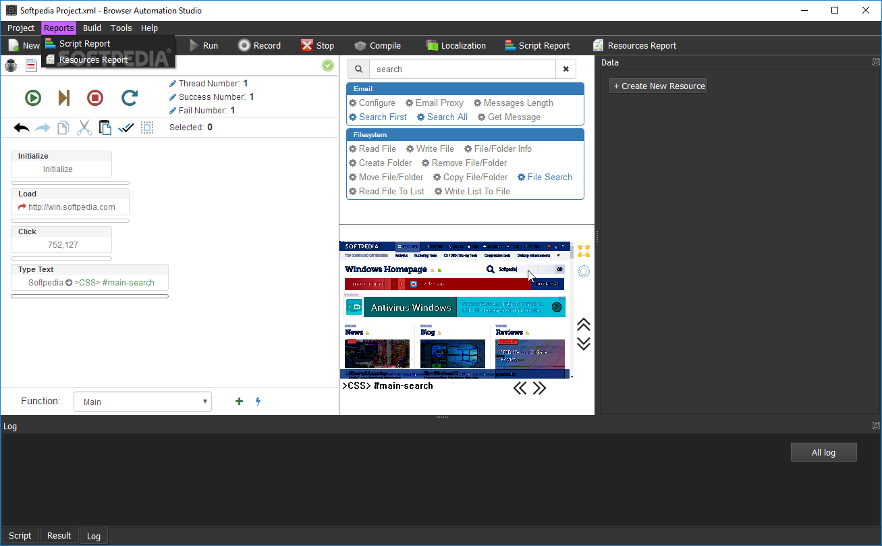Click New in the toolbar
Screen dimensions: 882x546
24,45
